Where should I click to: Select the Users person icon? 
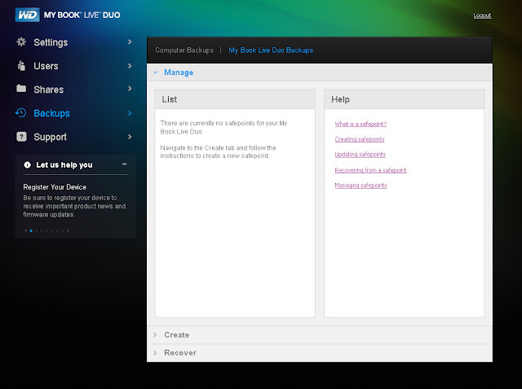coord(21,66)
